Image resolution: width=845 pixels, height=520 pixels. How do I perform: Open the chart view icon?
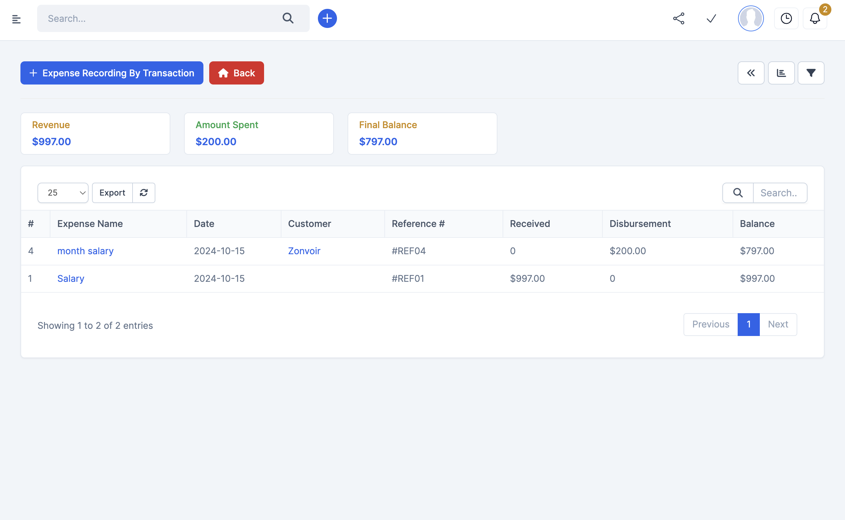781,73
